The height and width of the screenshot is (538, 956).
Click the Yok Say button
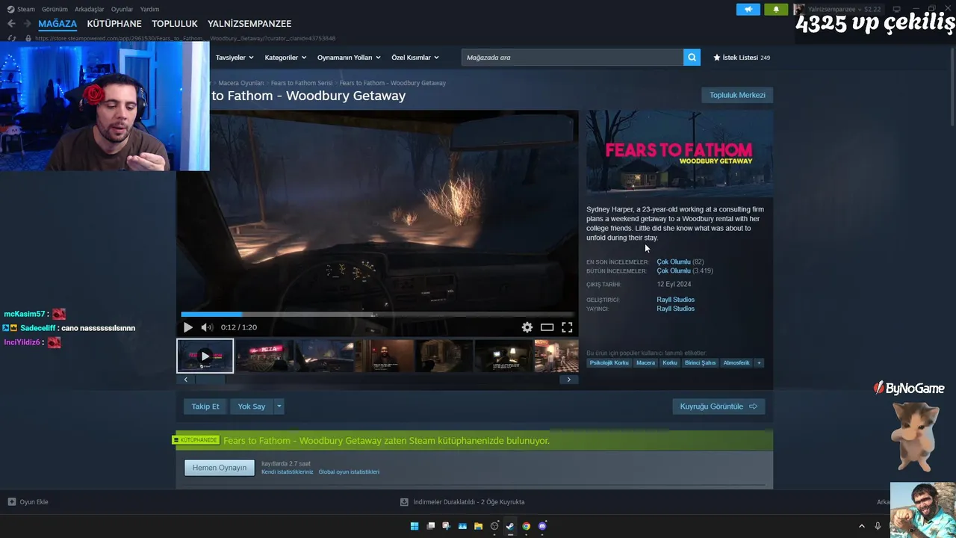252,406
